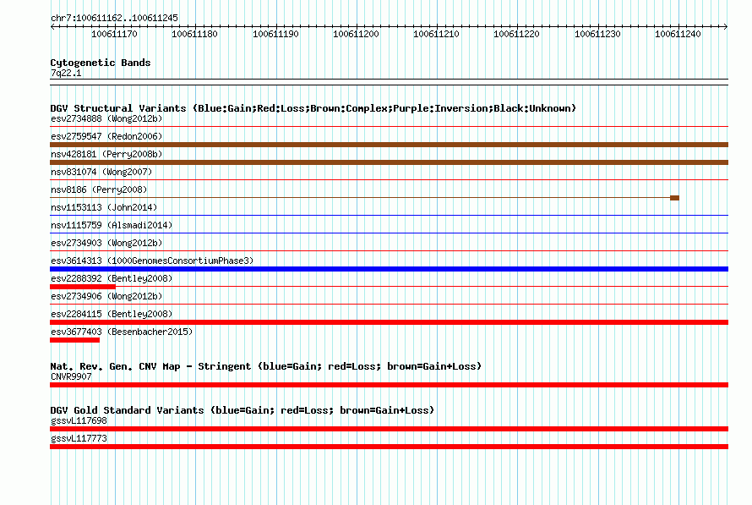Click the thick red bar of esv2284115
752x505 pixels.
point(389,322)
